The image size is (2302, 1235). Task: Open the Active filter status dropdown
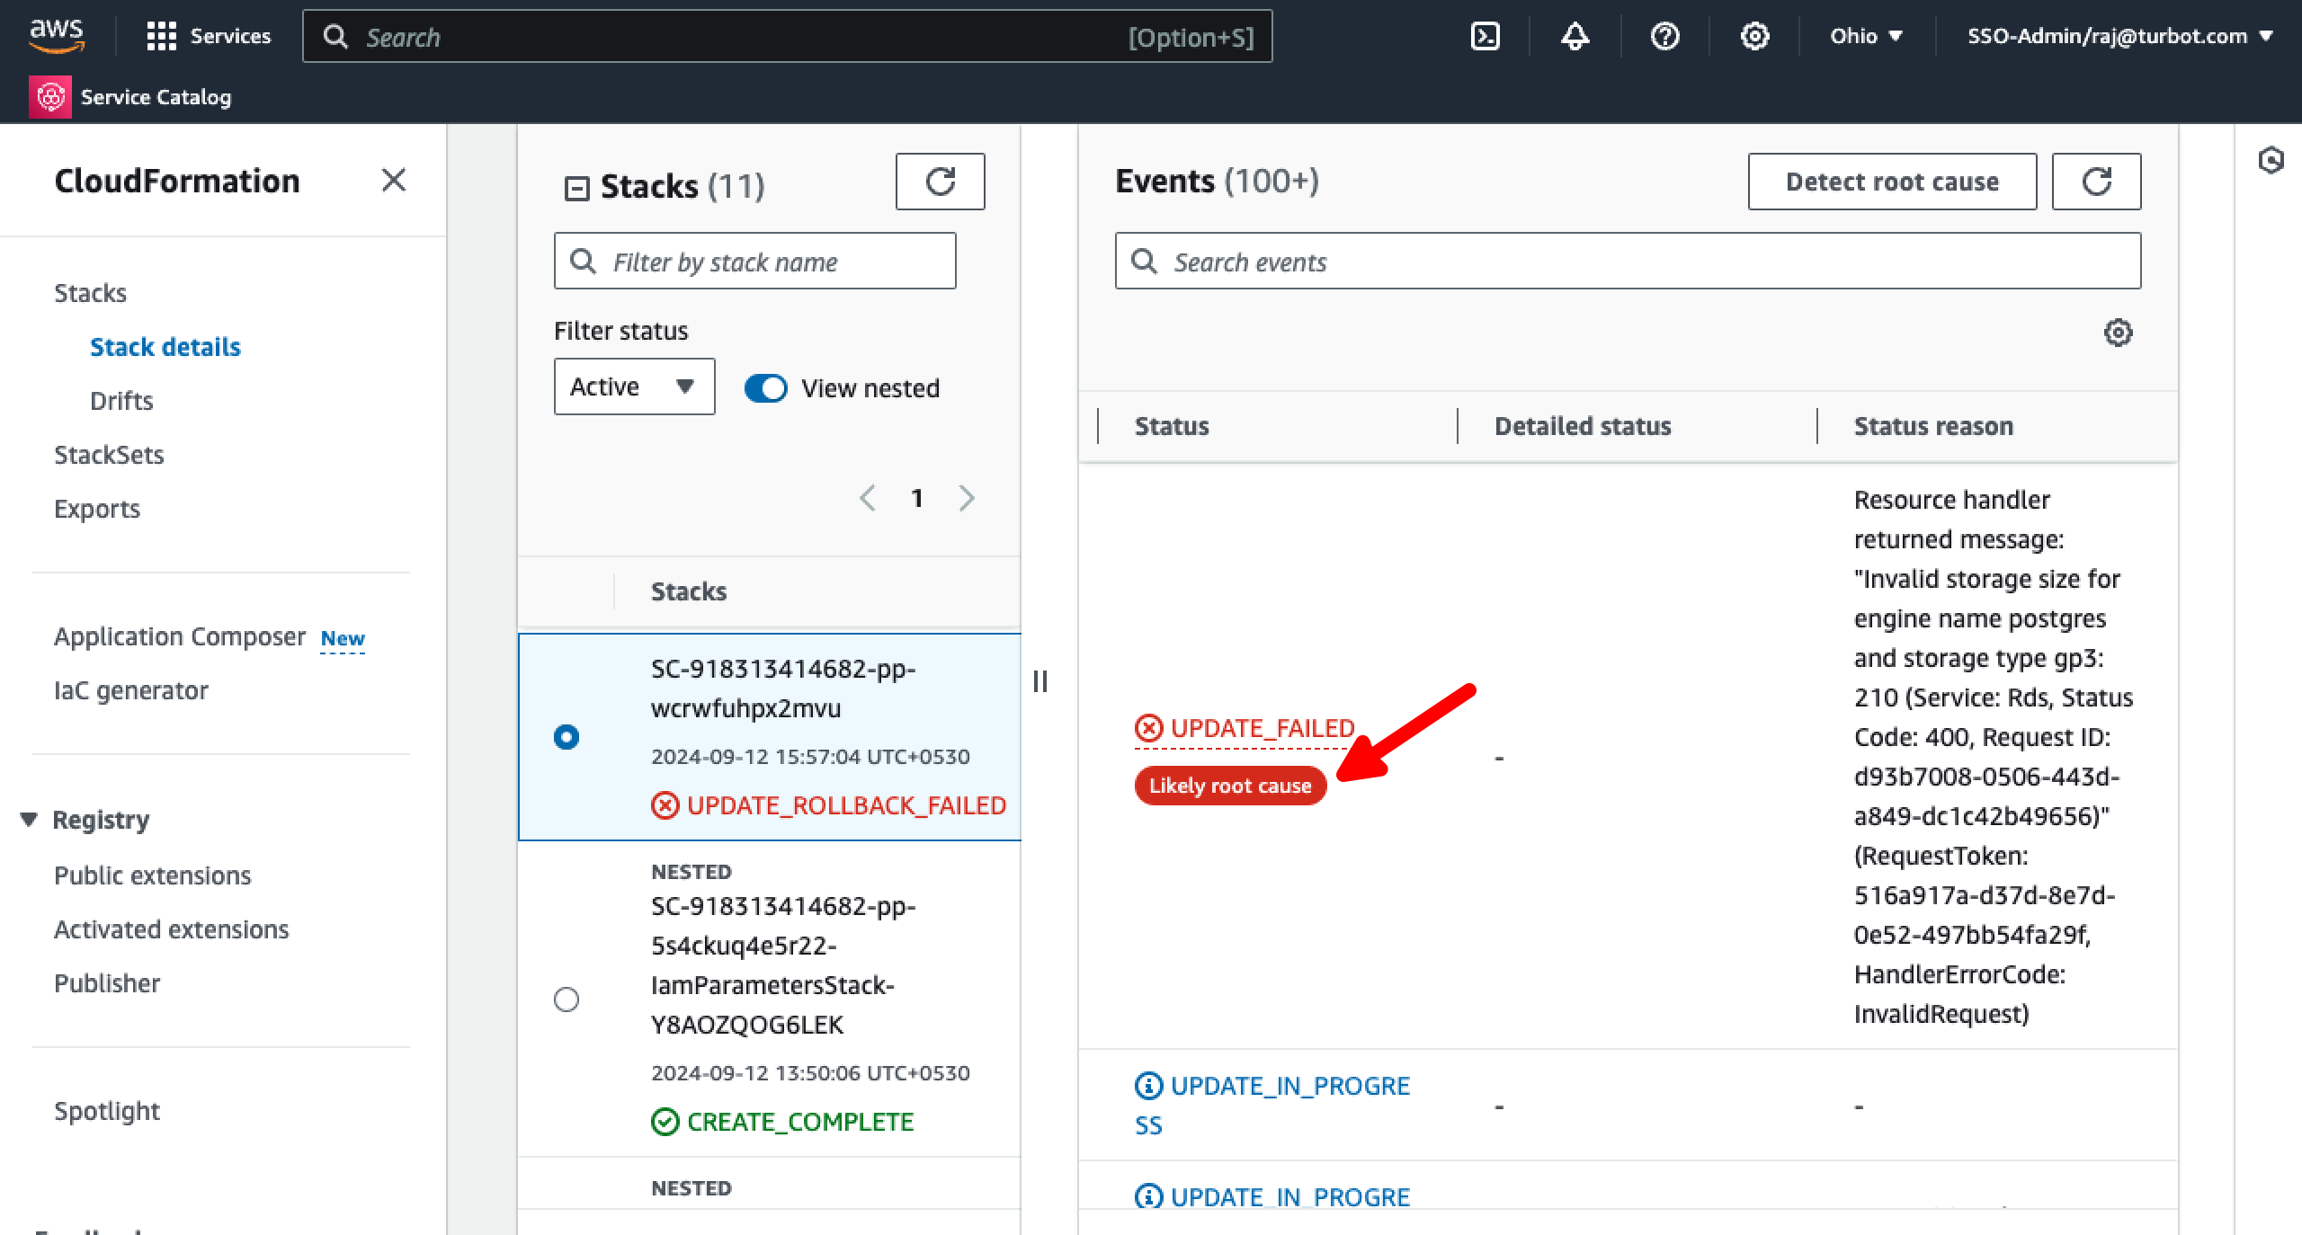[633, 386]
